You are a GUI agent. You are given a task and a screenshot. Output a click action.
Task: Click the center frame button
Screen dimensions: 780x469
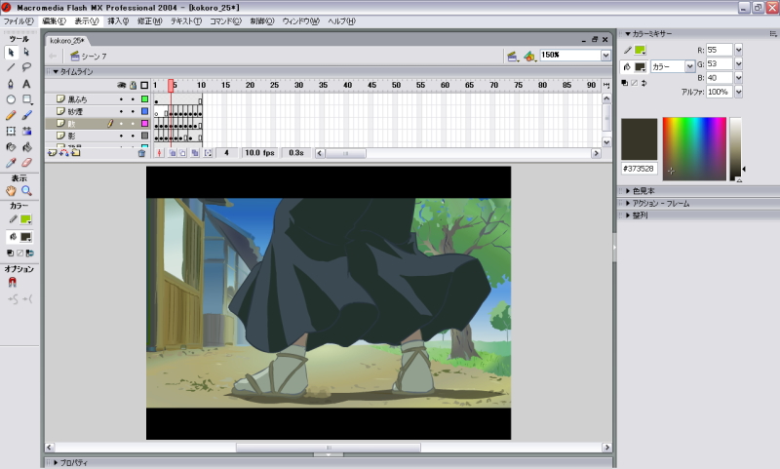point(160,153)
